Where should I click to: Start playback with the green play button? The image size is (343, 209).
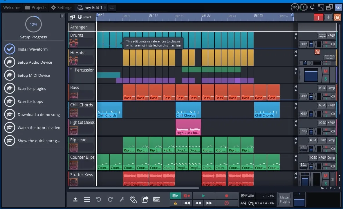pos(203,196)
